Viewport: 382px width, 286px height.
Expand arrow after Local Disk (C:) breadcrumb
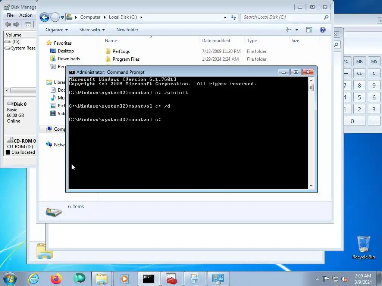(x=141, y=17)
